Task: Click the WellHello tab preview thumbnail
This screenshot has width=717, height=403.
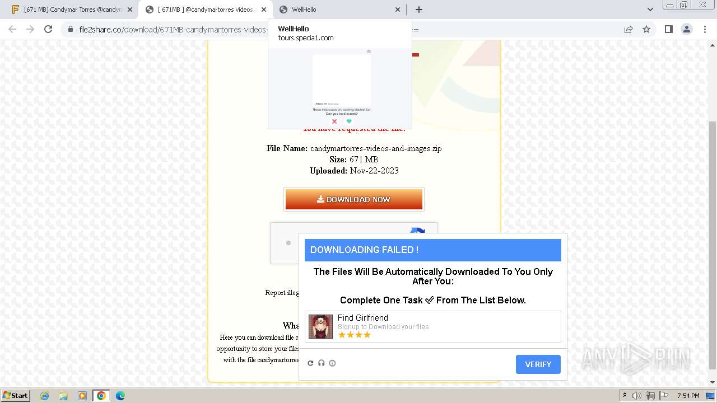Action: click(340, 88)
